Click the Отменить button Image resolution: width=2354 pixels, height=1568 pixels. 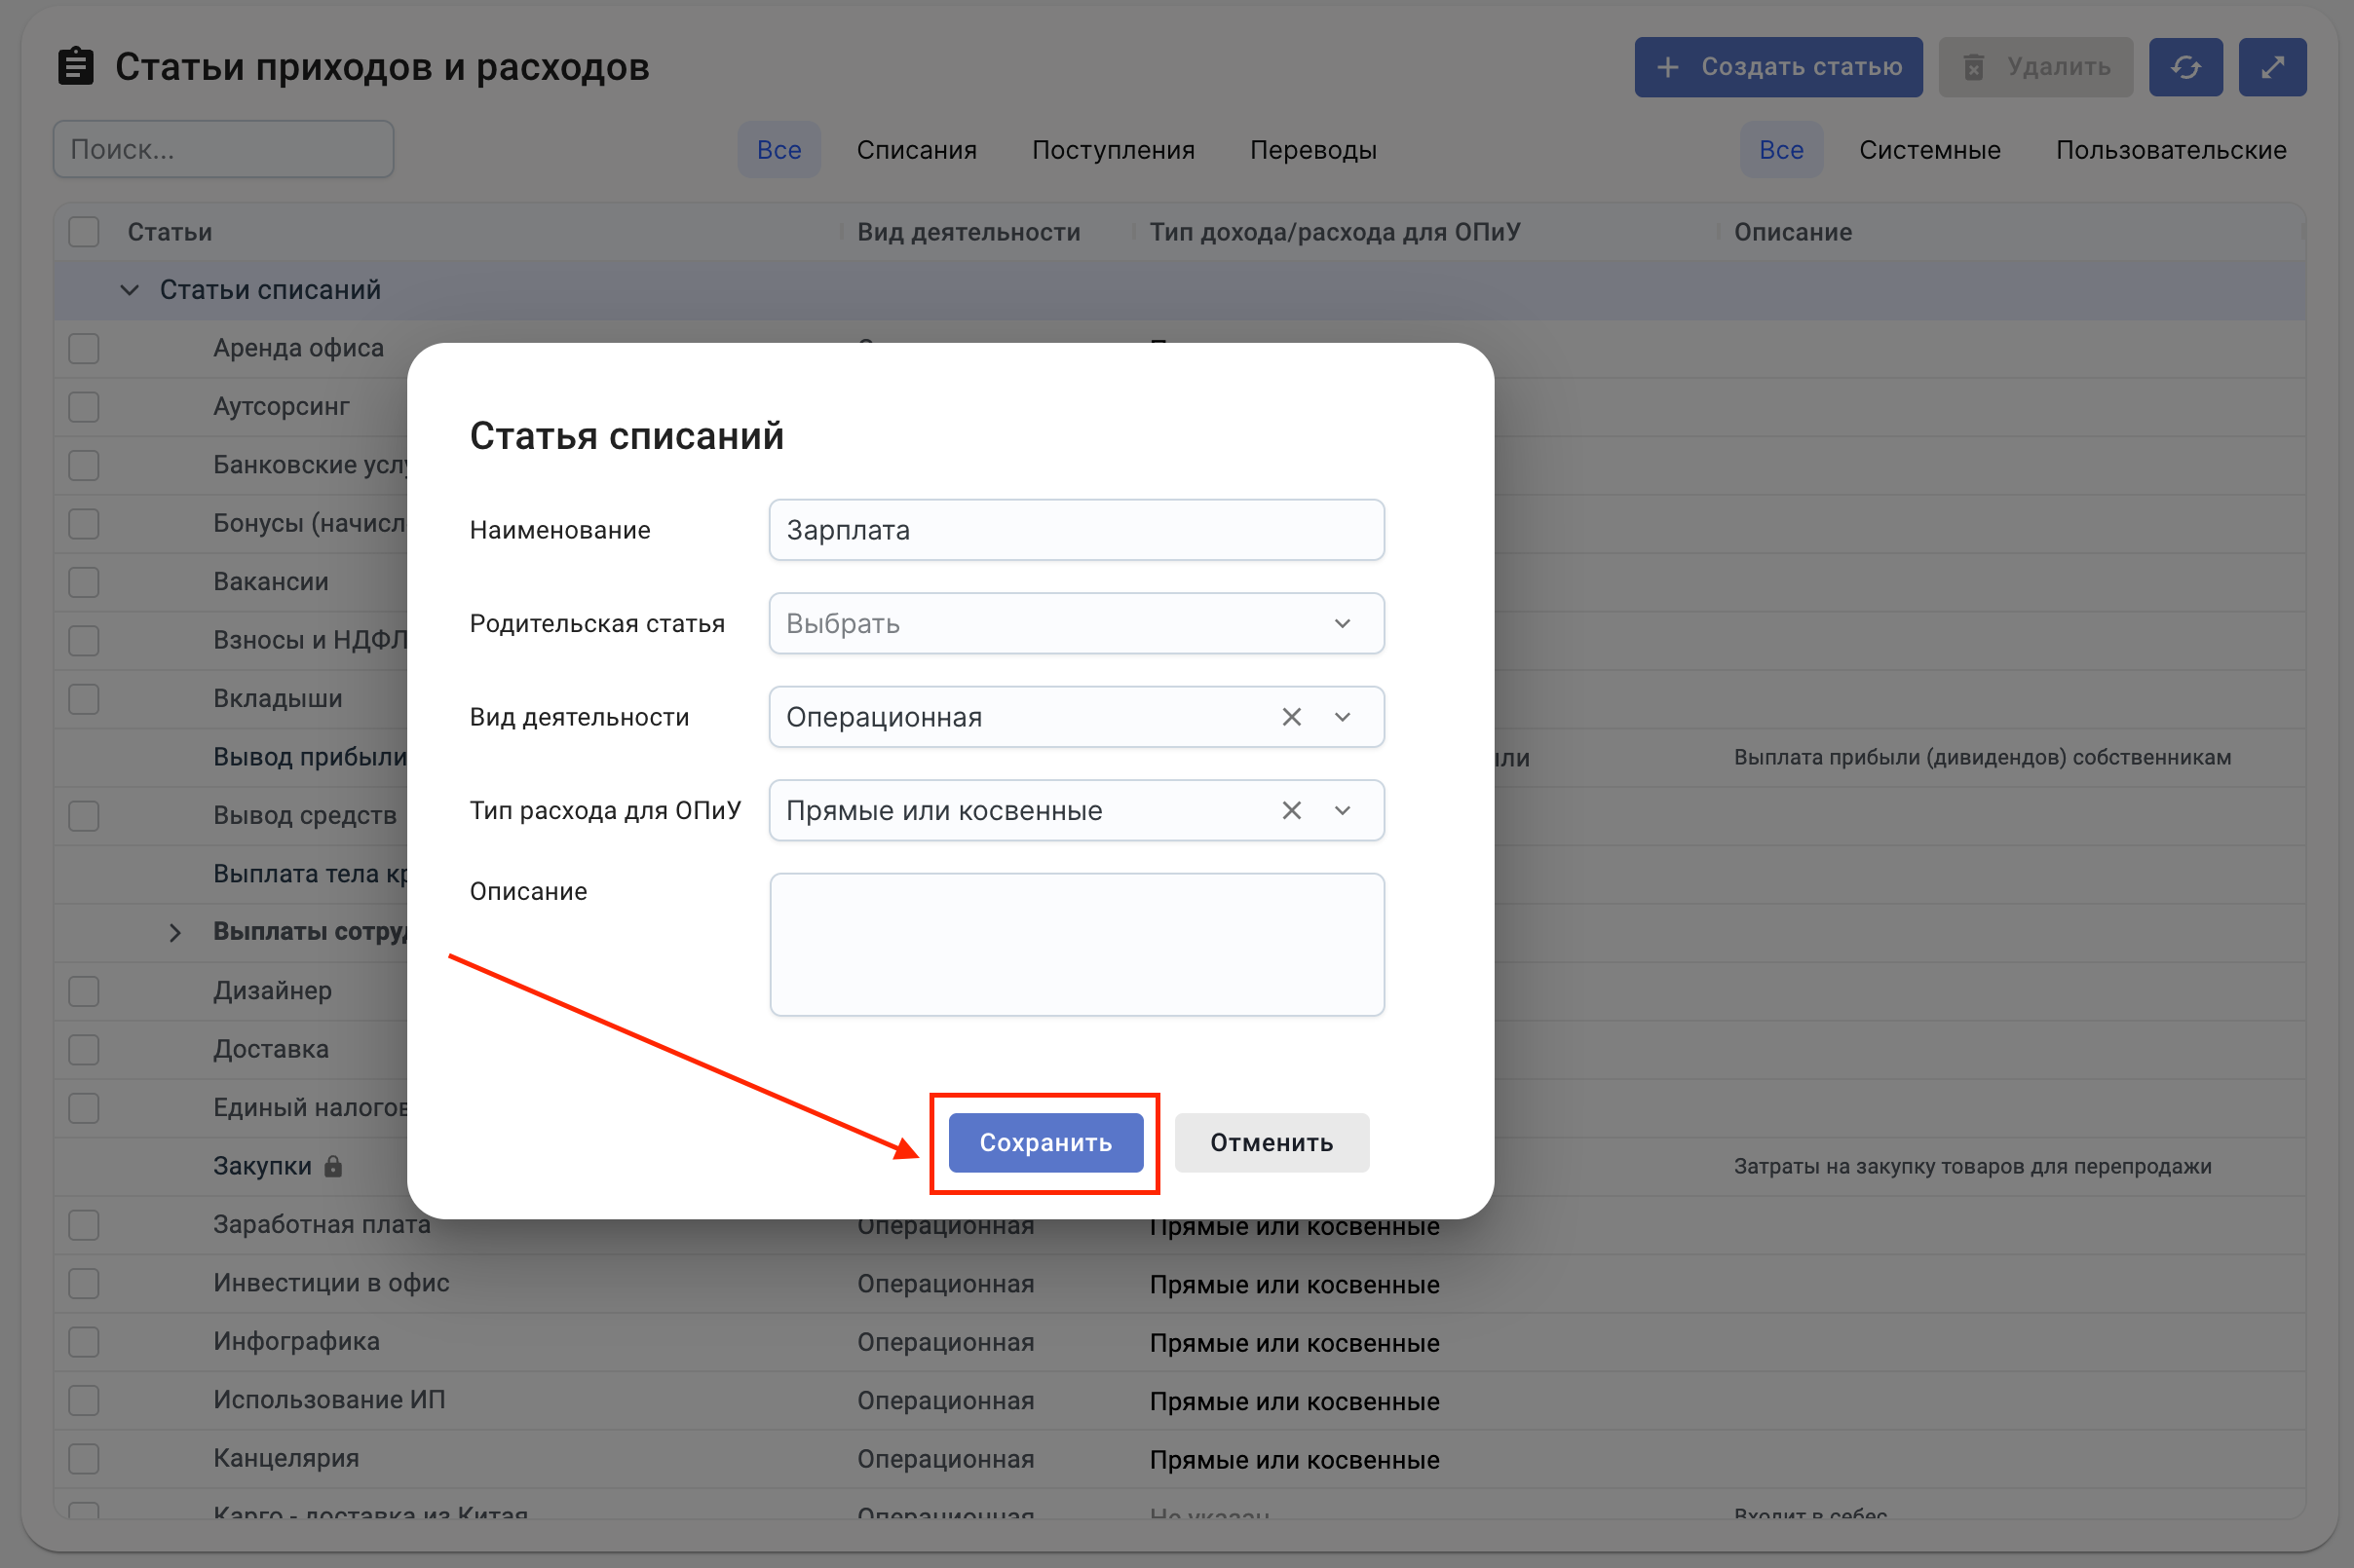click(1271, 1142)
